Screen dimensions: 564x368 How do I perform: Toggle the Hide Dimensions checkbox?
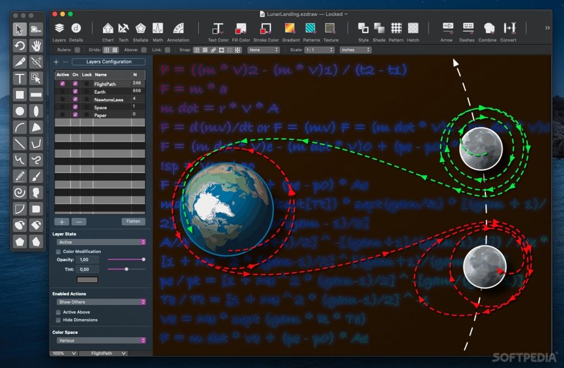58,320
